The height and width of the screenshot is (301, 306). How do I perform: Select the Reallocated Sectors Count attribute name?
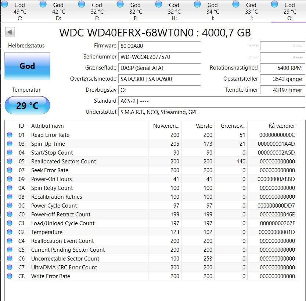[x=64, y=162]
